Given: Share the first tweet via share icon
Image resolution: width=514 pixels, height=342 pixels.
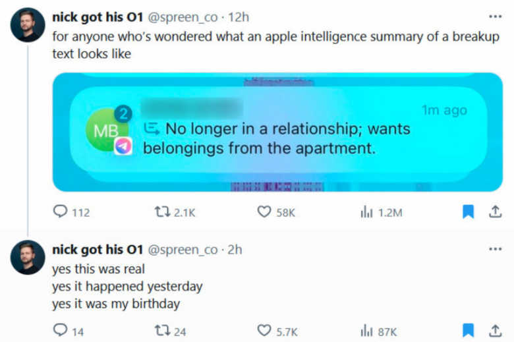Looking at the screenshot, I should [496, 212].
